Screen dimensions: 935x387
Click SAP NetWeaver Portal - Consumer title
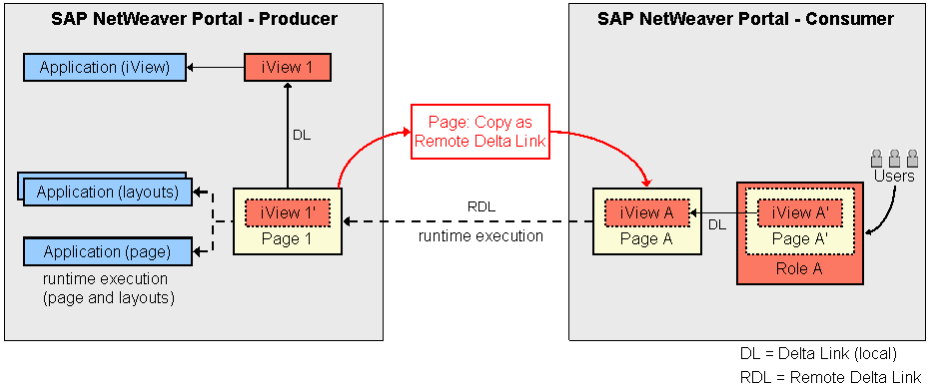[x=745, y=19]
